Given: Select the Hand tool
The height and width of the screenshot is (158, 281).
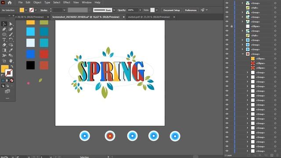Looking at the screenshot, I should [x=11, y=61].
